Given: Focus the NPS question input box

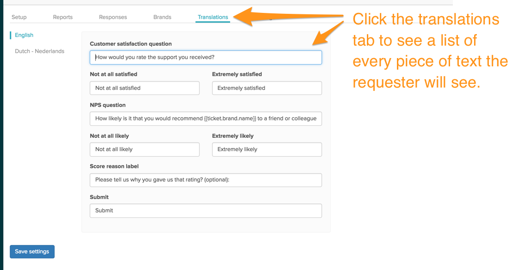Looking at the screenshot, I should coord(206,119).
